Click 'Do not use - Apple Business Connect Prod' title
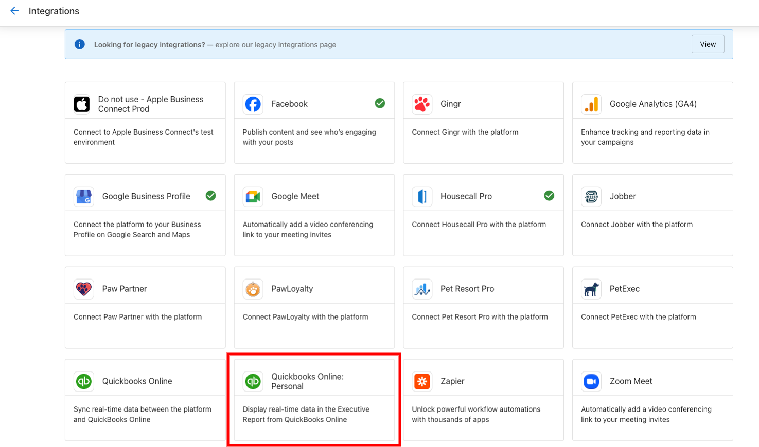This screenshot has width=759, height=447. [151, 104]
